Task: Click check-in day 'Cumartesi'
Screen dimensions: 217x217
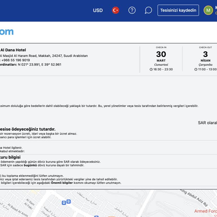Action: click(x=161, y=65)
